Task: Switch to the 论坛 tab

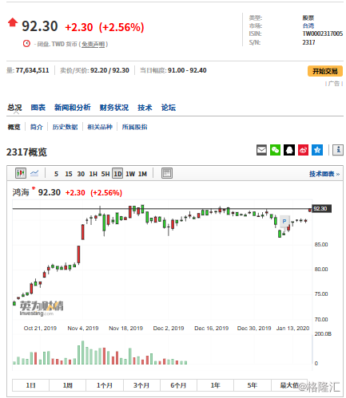Action: click(x=169, y=108)
